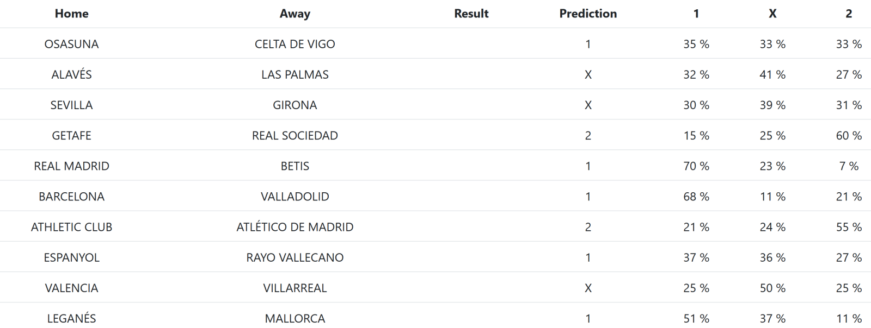Viewport: 871px width, 328px height.
Task: Click the Home column header
Action: click(71, 14)
